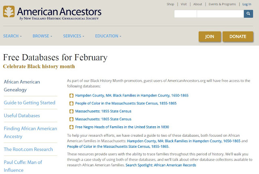Open the EDUCATION dropdown menu
Image resolution: width=259 pixels, height=174 pixels.
click(108, 36)
